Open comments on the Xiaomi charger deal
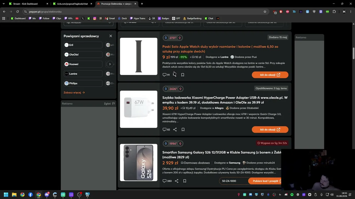The image size is (355, 199). (166, 129)
